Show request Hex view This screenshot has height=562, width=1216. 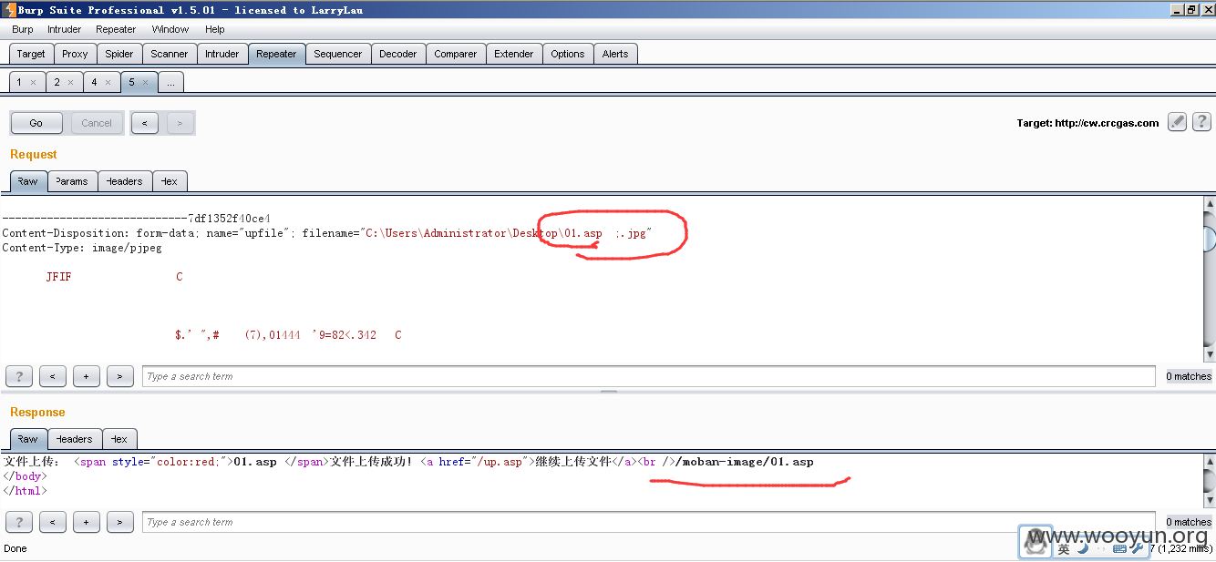pyautogui.click(x=170, y=181)
